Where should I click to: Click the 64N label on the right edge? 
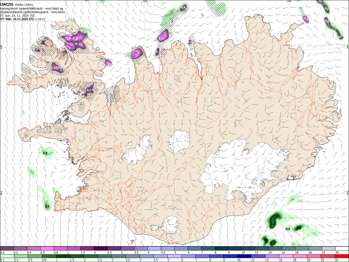pos(347,193)
